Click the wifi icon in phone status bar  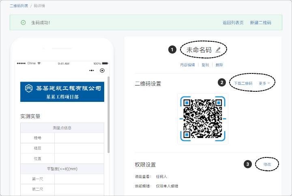(39, 63)
